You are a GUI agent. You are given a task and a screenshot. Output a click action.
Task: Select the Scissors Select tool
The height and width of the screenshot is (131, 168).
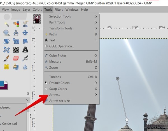25,24
